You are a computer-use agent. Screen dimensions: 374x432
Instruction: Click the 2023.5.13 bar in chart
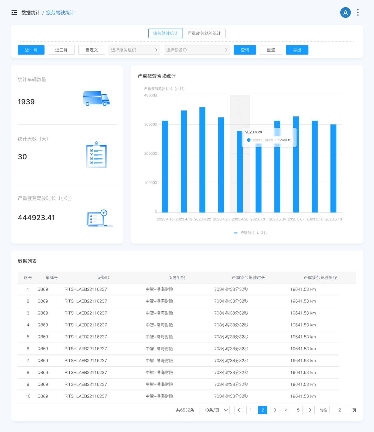[x=334, y=168]
